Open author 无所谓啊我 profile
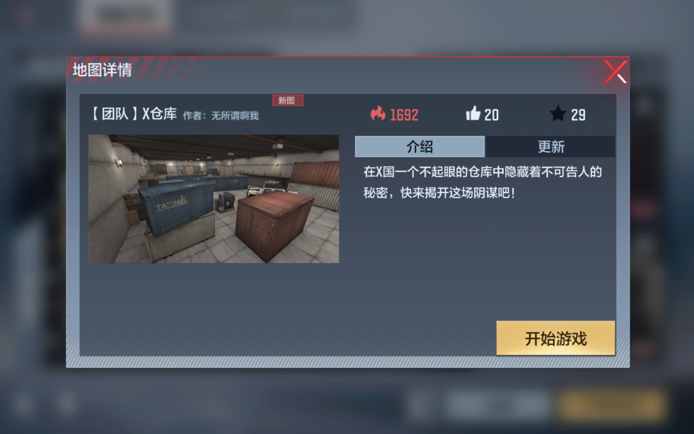The image size is (694, 434). 235,116
